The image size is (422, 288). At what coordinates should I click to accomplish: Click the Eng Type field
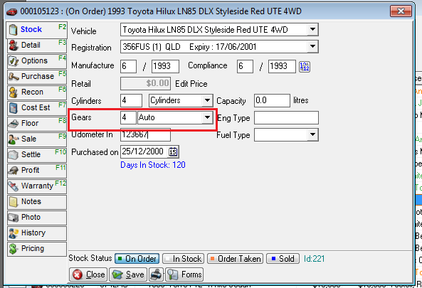286,117
